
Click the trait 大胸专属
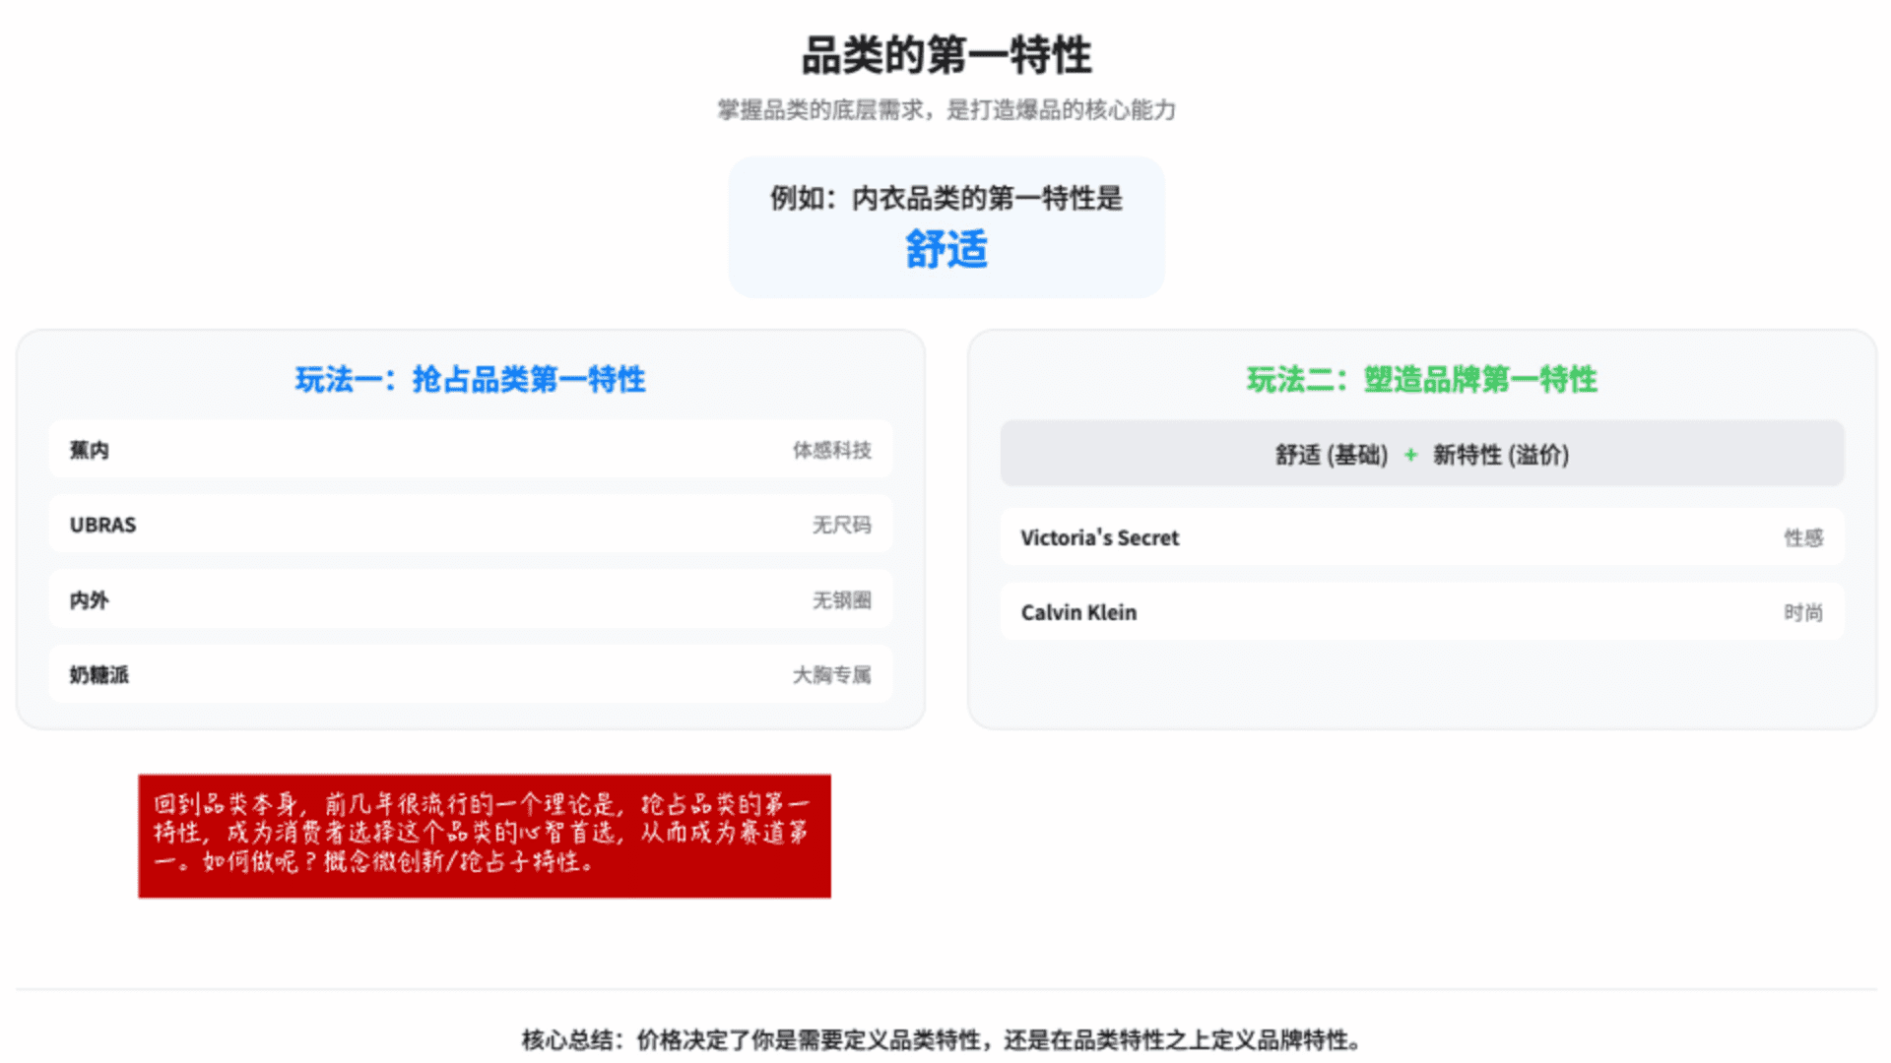[831, 674]
